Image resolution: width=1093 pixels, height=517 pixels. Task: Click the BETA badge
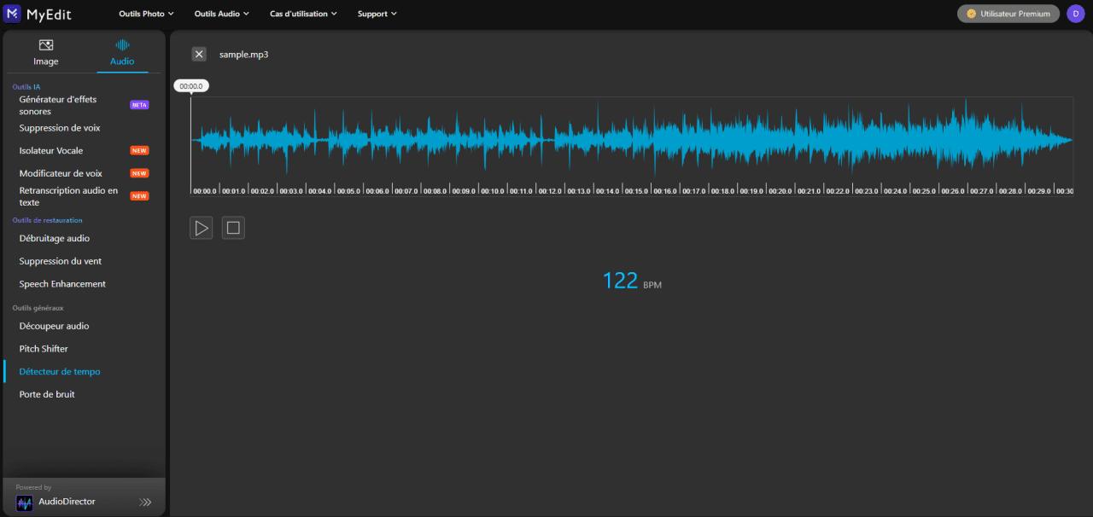coord(139,105)
